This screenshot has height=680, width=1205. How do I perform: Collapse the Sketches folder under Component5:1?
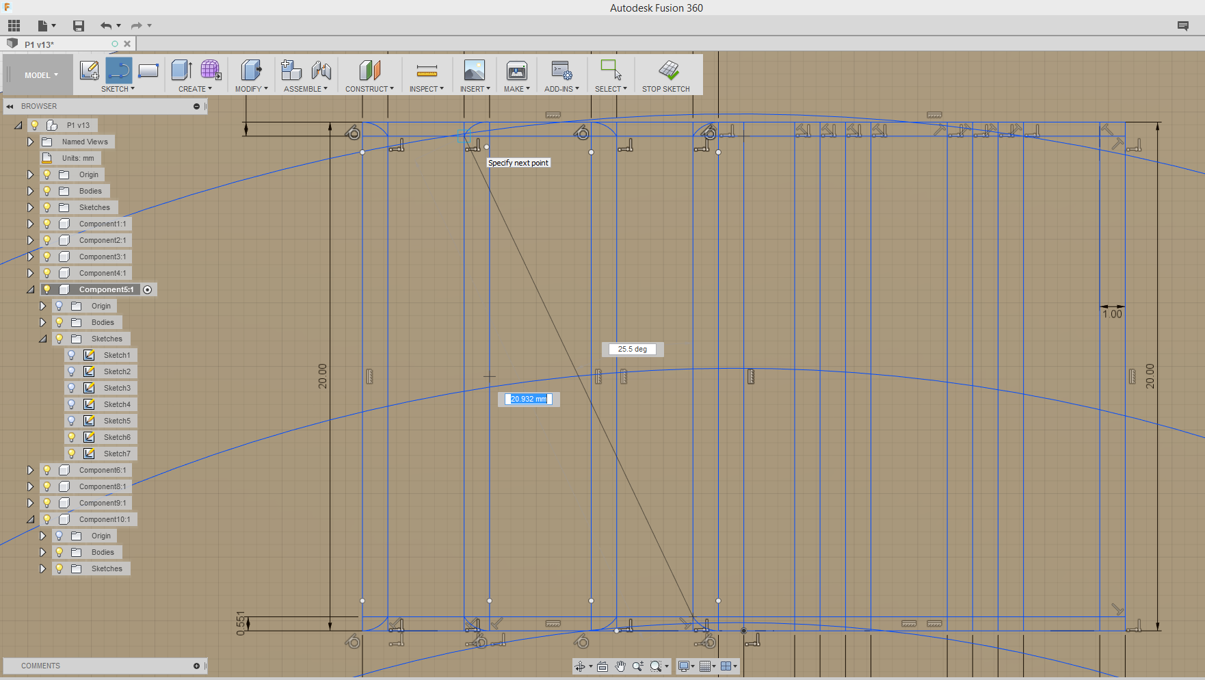click(x=42, y=339)
